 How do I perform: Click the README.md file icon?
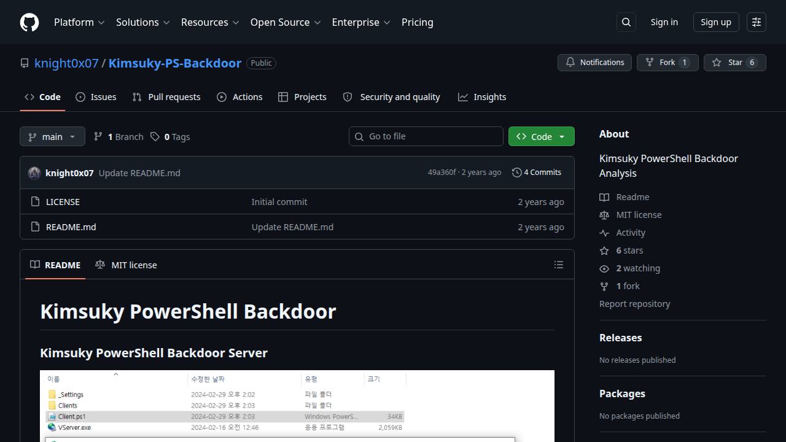coord(35,227)
